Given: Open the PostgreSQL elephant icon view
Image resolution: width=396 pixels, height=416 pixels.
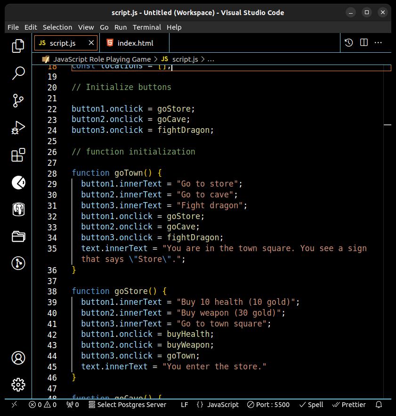Looking at the screenshot, I should pos(18,209).
